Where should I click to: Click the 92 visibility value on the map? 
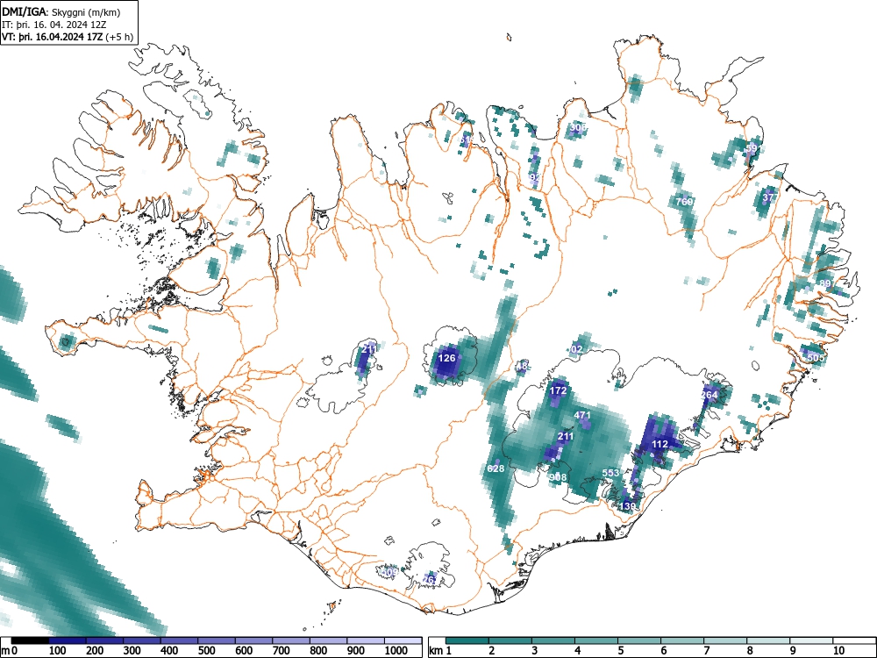(535, 177)
